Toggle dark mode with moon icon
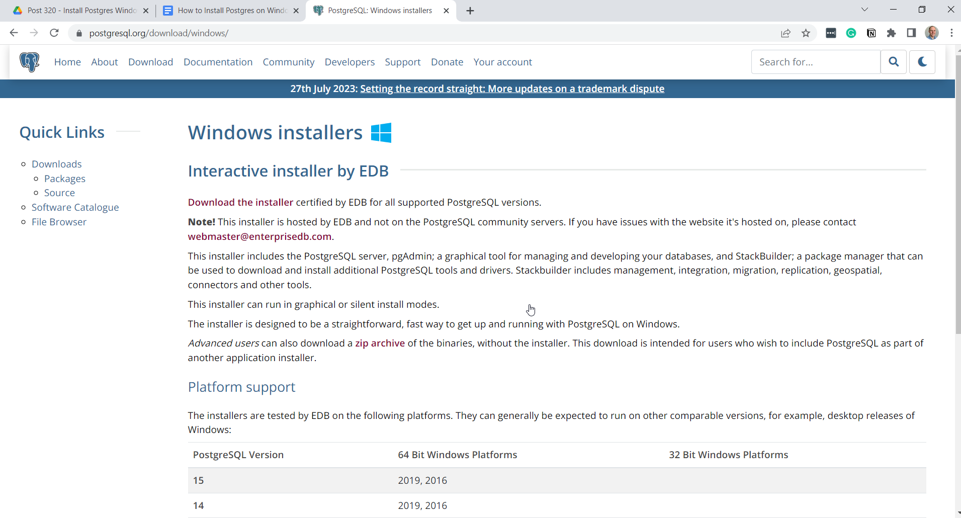This screenshot has height=518, width=961. (x=922, y=62)
